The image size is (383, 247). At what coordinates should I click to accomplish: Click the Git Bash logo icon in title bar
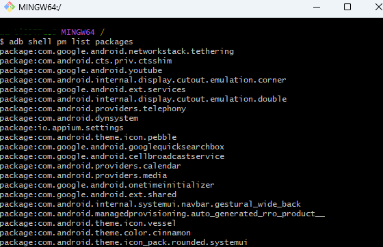pyautogui.click(x=10, y=7)
